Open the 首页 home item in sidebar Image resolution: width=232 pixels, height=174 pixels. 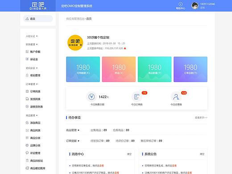point(38,19)
